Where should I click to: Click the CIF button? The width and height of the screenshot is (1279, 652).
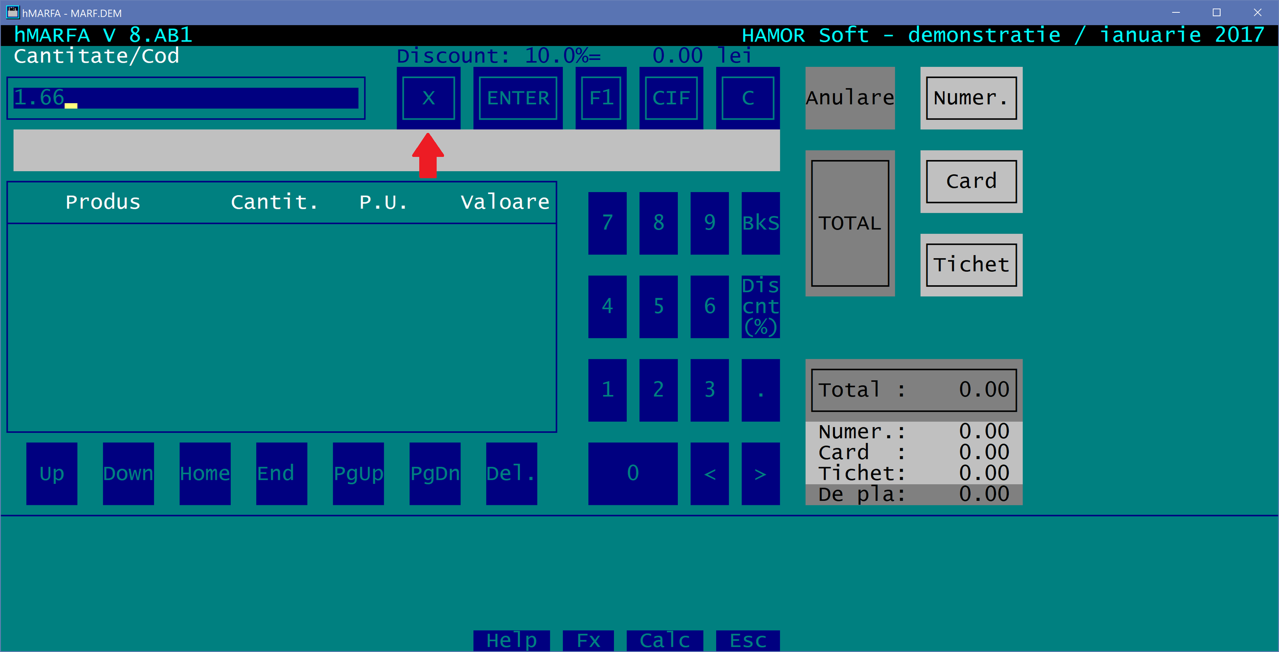coord(671,98)
